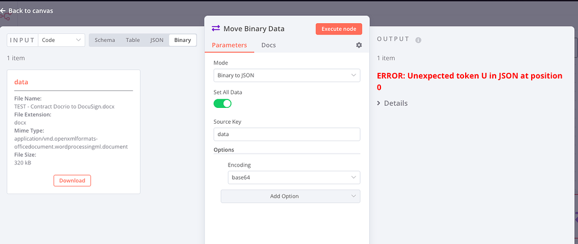The width and height of the screenshot is (578, 244).
Task: Click the Output info icon
Action: (x=418, y=40)
